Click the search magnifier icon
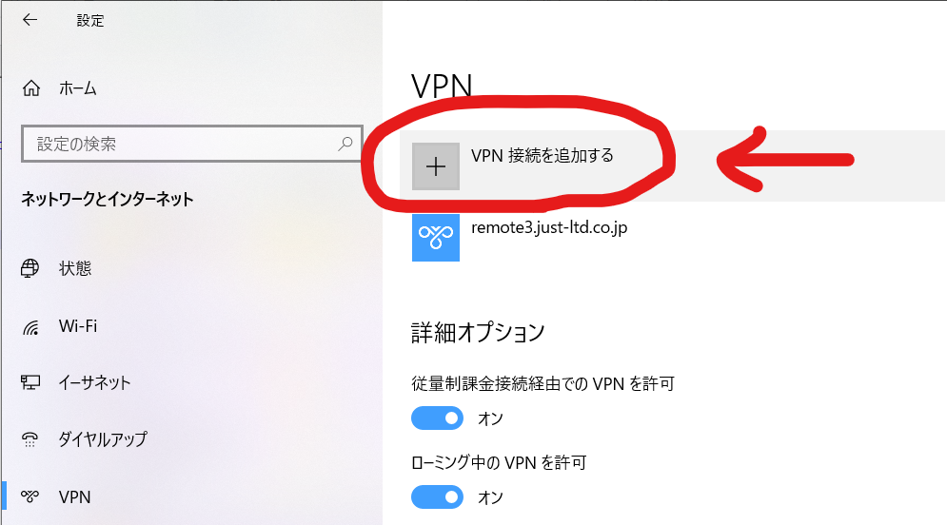 [x=345, y=144]
